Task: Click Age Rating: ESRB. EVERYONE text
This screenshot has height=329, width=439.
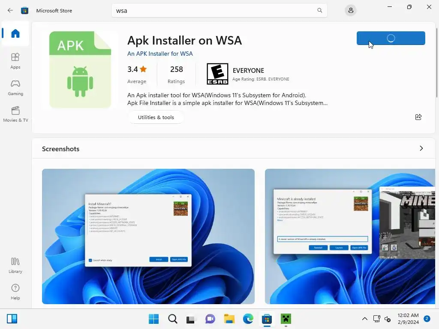Action: pos(261,79)
